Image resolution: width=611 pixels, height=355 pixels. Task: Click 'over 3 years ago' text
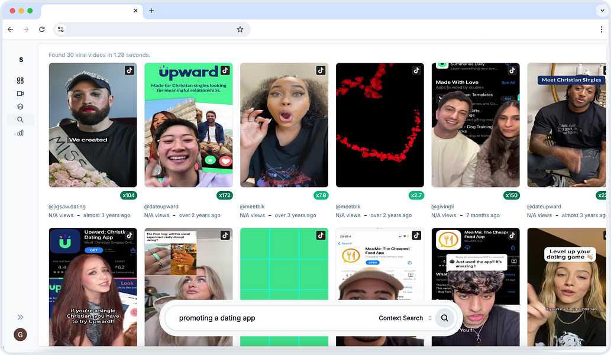pos(295,215)
